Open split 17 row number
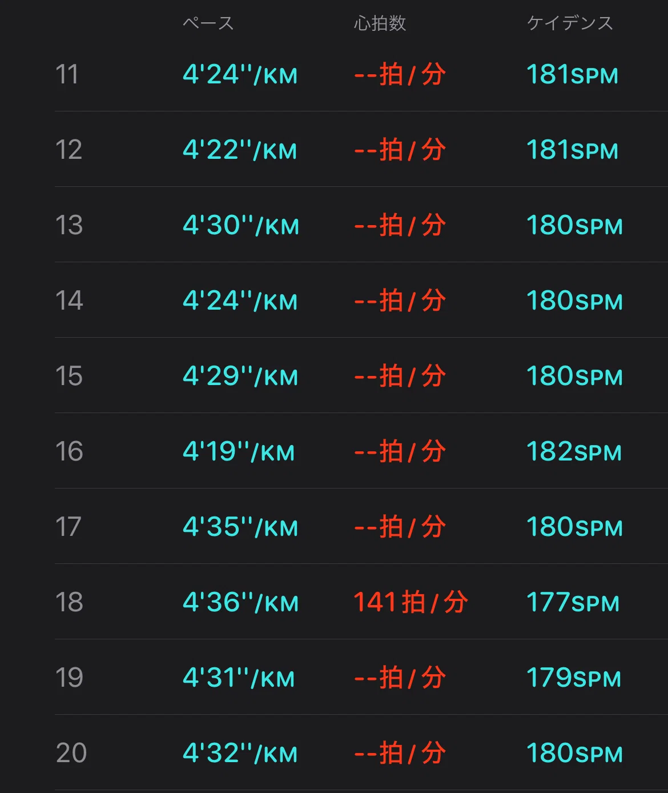This screenshot has width=668, height=793. point(68,527)
